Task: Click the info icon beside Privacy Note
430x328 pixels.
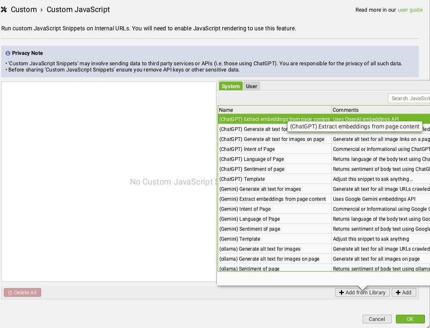Action: [8, 53]
